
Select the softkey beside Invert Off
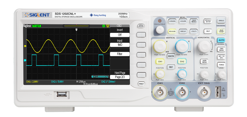point(141,34)
